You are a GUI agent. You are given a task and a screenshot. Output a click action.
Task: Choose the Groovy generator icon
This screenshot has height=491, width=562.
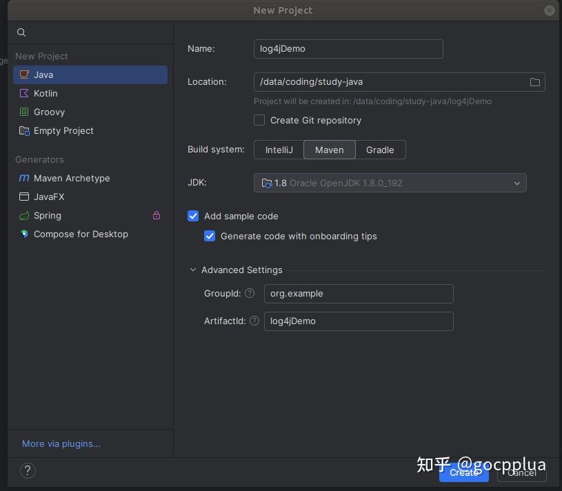click(x=25, y=112)
